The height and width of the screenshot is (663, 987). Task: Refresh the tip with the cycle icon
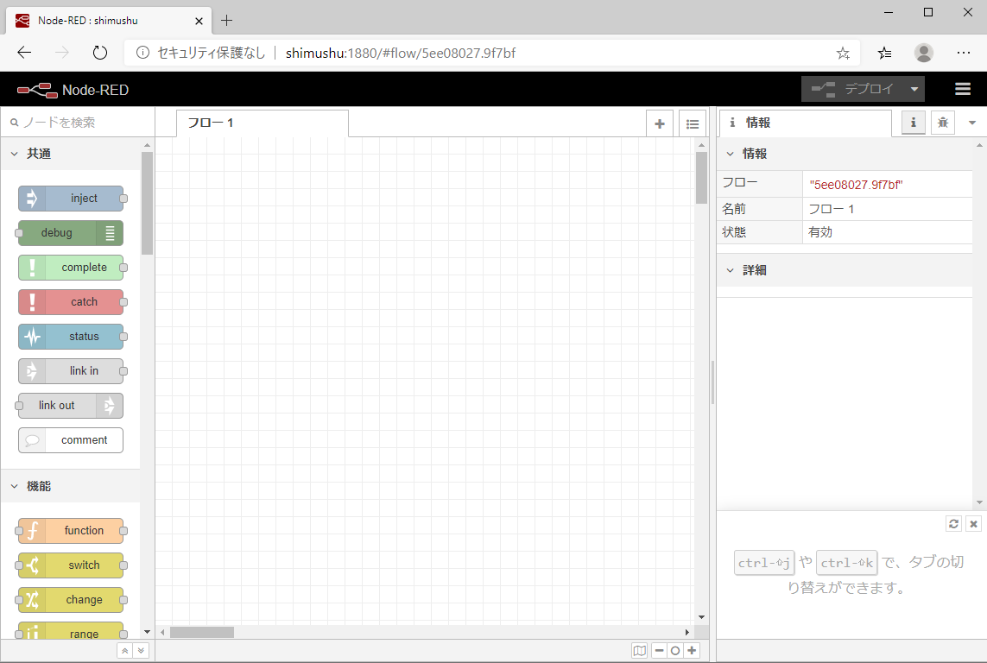tap(953, 523)
